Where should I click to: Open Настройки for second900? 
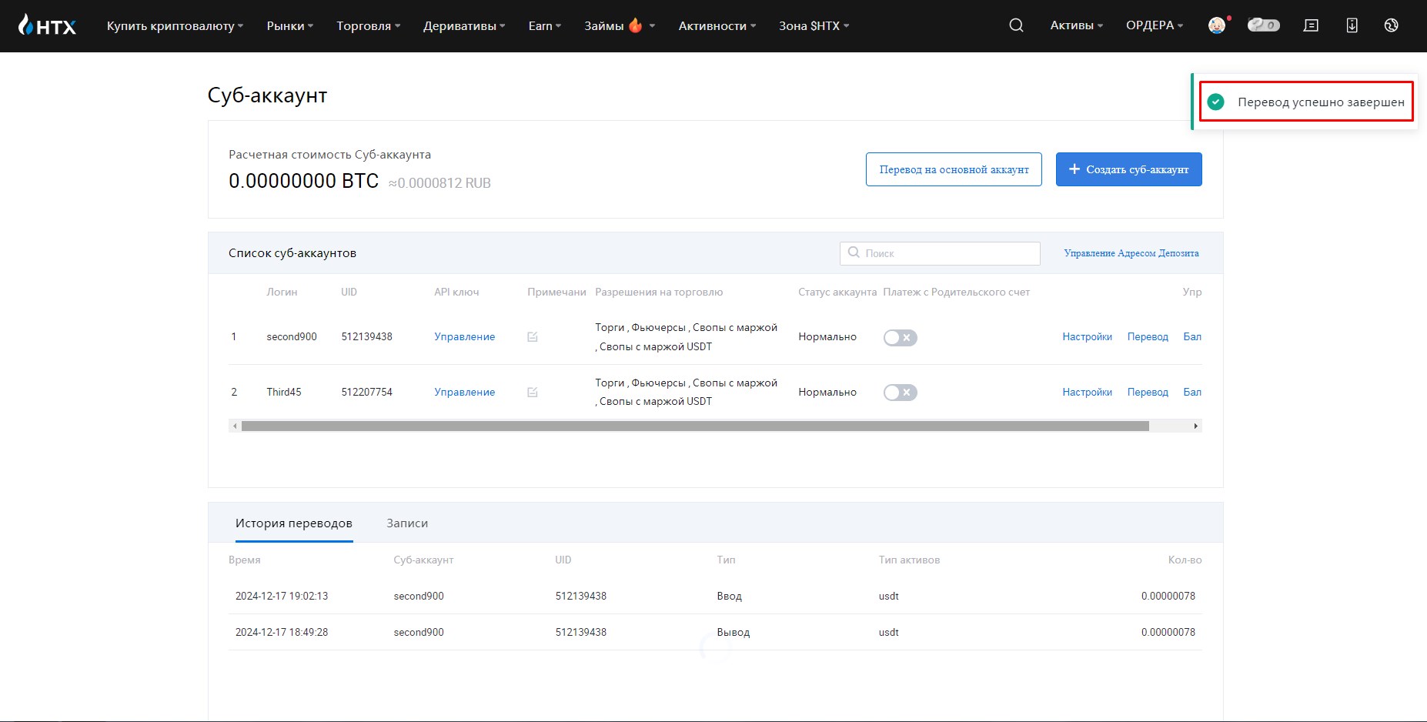pyautogui.click(x=1087, y=336)
